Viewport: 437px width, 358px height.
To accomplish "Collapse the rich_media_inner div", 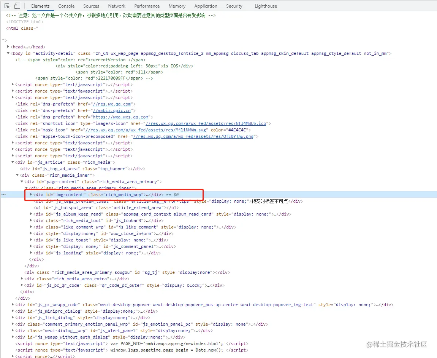I will click(17, 175).
